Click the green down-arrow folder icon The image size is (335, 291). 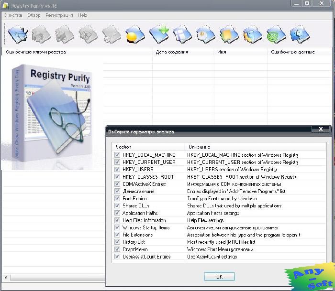pos(159,34)
